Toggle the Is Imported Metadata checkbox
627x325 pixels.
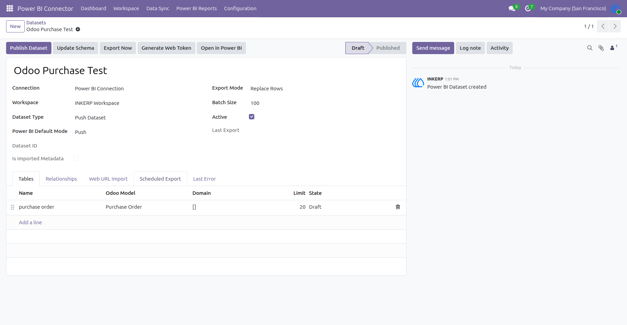coord(76,158)
